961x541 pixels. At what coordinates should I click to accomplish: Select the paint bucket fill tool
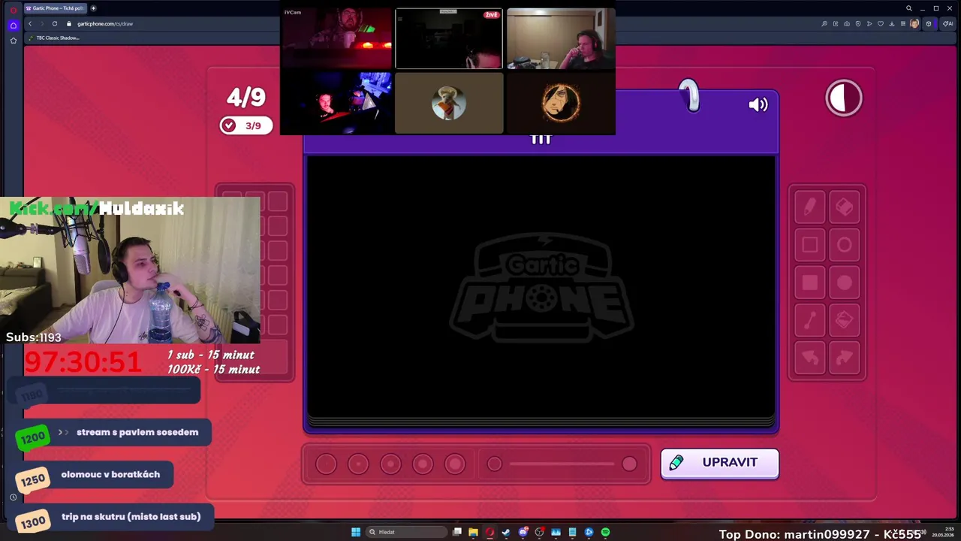tap(845, 320)
